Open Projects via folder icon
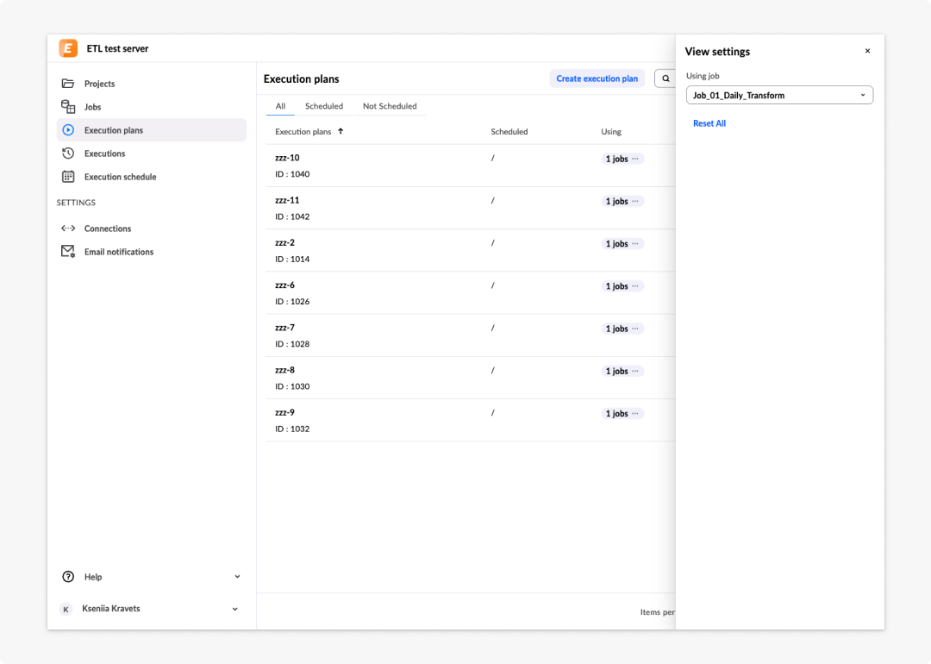Viewport: 931px width, 664px height. [68, 83]
